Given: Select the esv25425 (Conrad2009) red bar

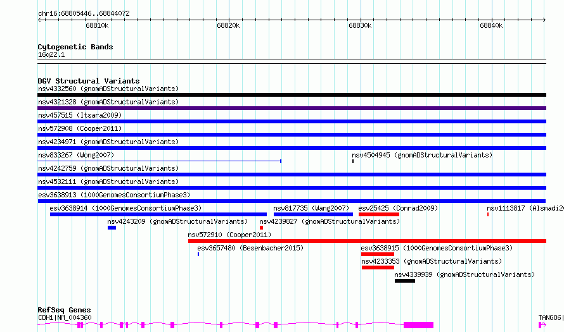Looking at the screenshot, I should pos(379,214).
